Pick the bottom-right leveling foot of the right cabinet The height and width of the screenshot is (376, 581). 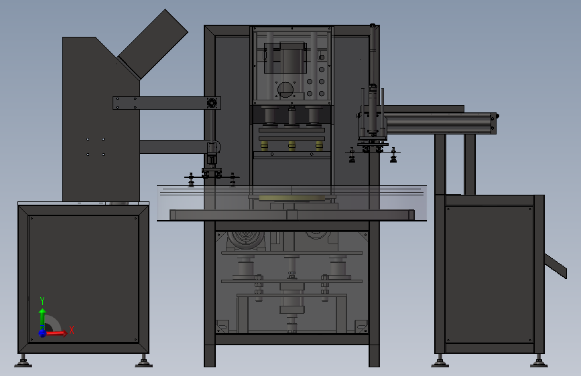click(x=539, y=361)
